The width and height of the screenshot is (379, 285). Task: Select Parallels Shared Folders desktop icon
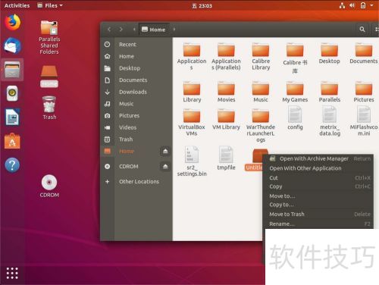[x=49, y=37]
